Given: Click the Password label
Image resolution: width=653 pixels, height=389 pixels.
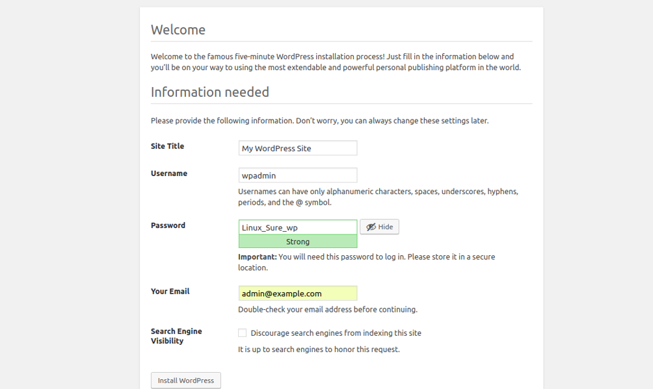Looking at the screenshot, I should (x=168, y=225).
